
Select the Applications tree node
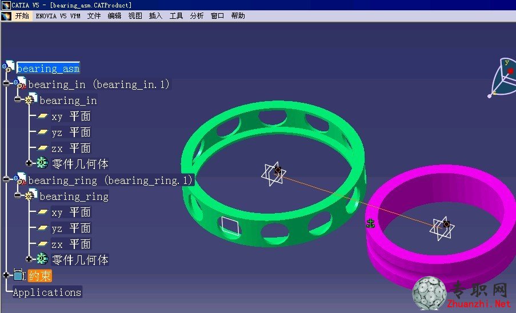(x=47, y=292)
